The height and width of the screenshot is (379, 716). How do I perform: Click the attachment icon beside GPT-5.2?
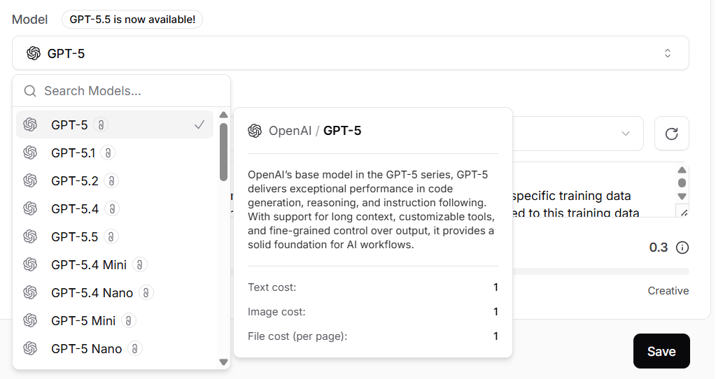111,180
